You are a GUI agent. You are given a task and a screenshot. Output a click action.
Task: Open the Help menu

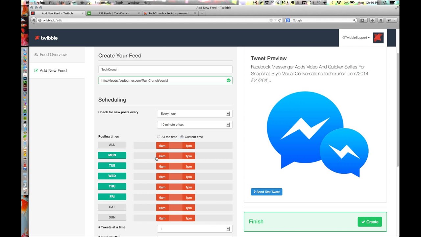tap(147, 3)
